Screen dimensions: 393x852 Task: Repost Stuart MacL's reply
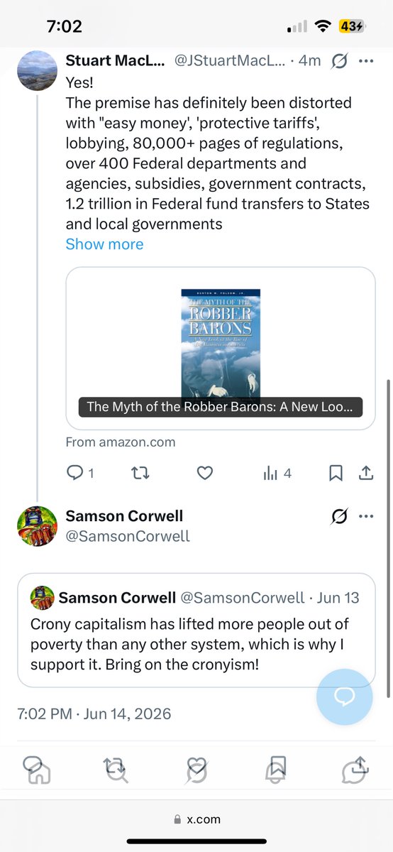click(141, 473)
